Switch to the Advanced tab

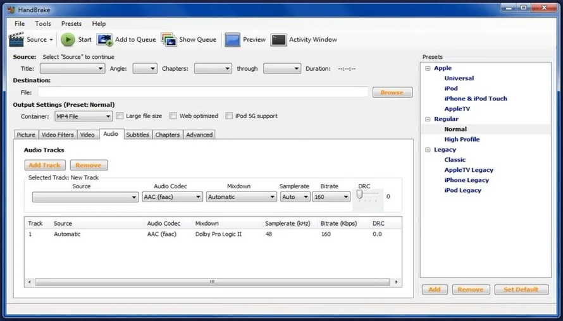[x=199, y=135]
